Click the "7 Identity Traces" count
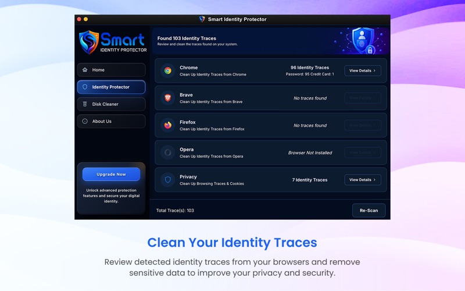465x291 pixels. click(x=310, y=180)
